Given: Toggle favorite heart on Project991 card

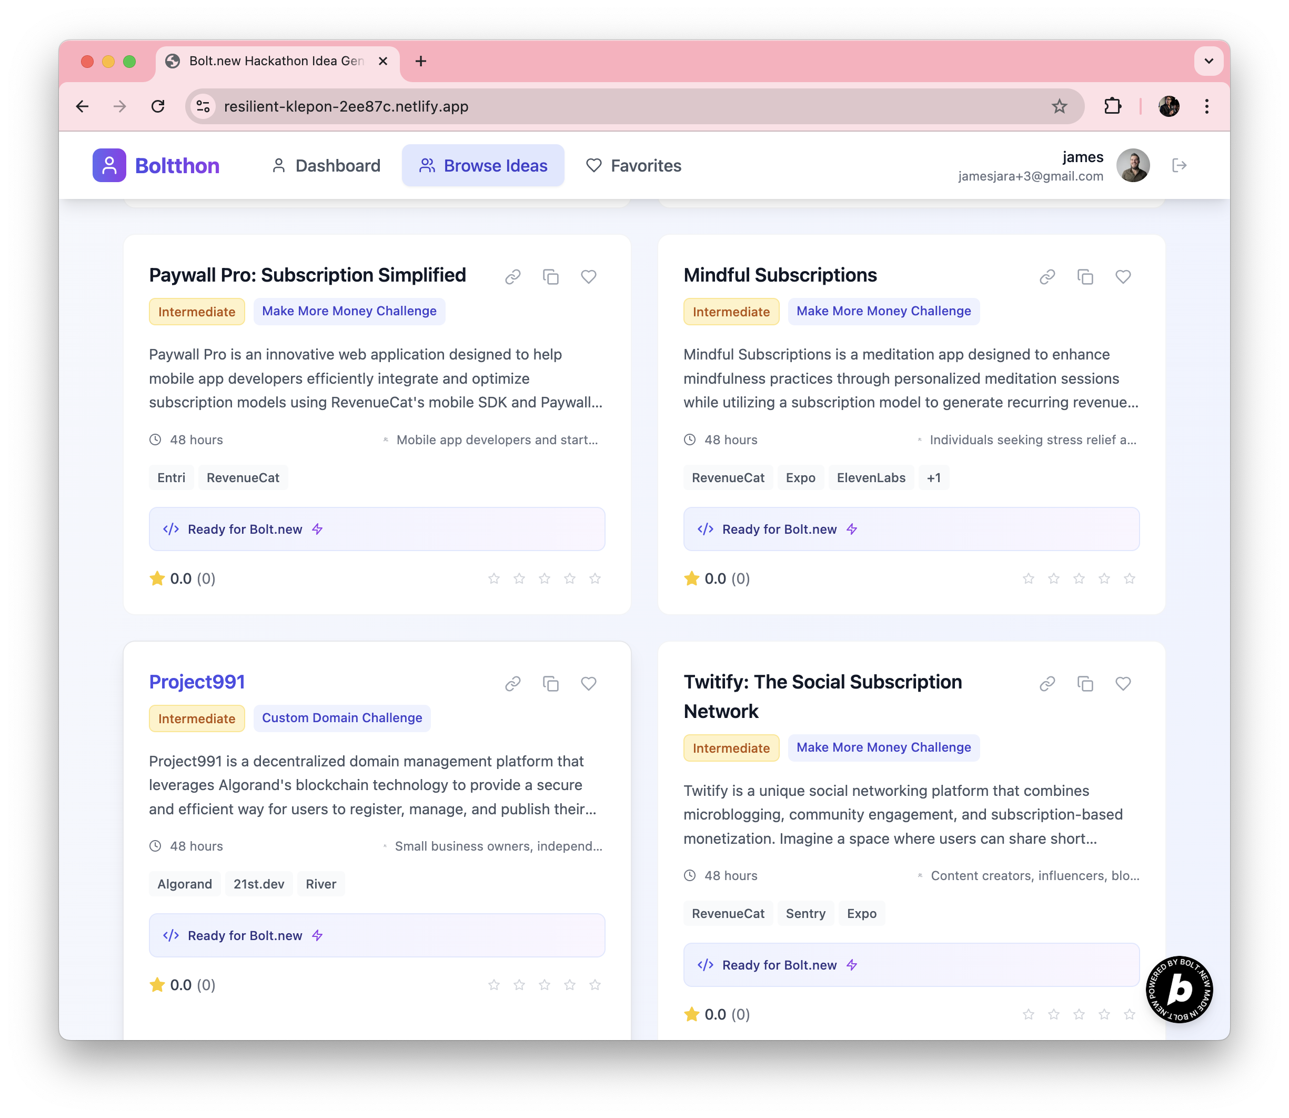Looking at the screenshot, I should click(x=588, y=684).
